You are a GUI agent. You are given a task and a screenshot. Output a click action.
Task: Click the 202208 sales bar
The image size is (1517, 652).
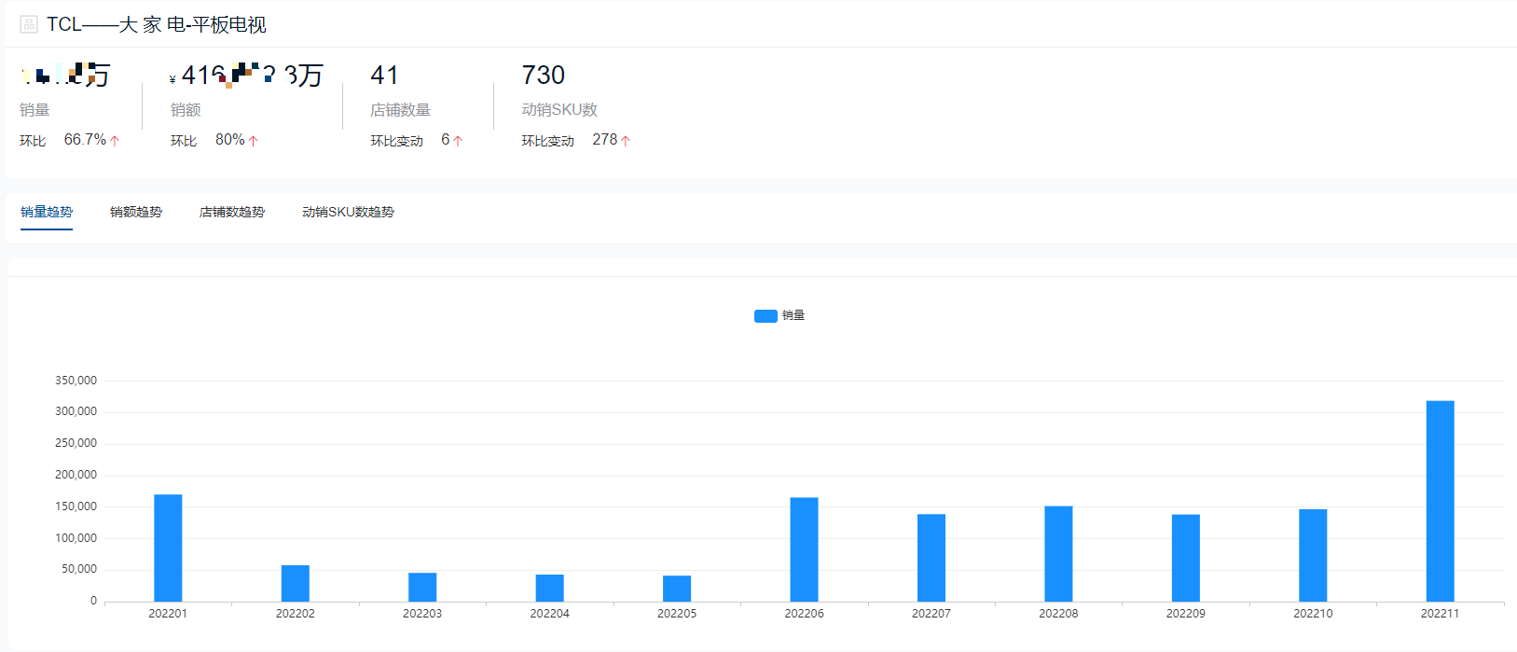point(1058,554)
